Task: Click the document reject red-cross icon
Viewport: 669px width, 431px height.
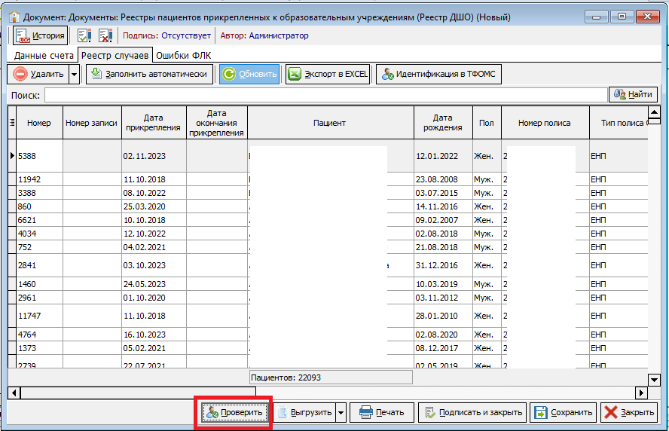Action: tap(105, 36)
